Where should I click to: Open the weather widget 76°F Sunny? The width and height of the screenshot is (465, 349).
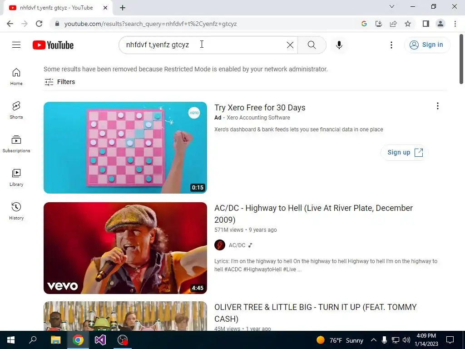tap(340, 340)
